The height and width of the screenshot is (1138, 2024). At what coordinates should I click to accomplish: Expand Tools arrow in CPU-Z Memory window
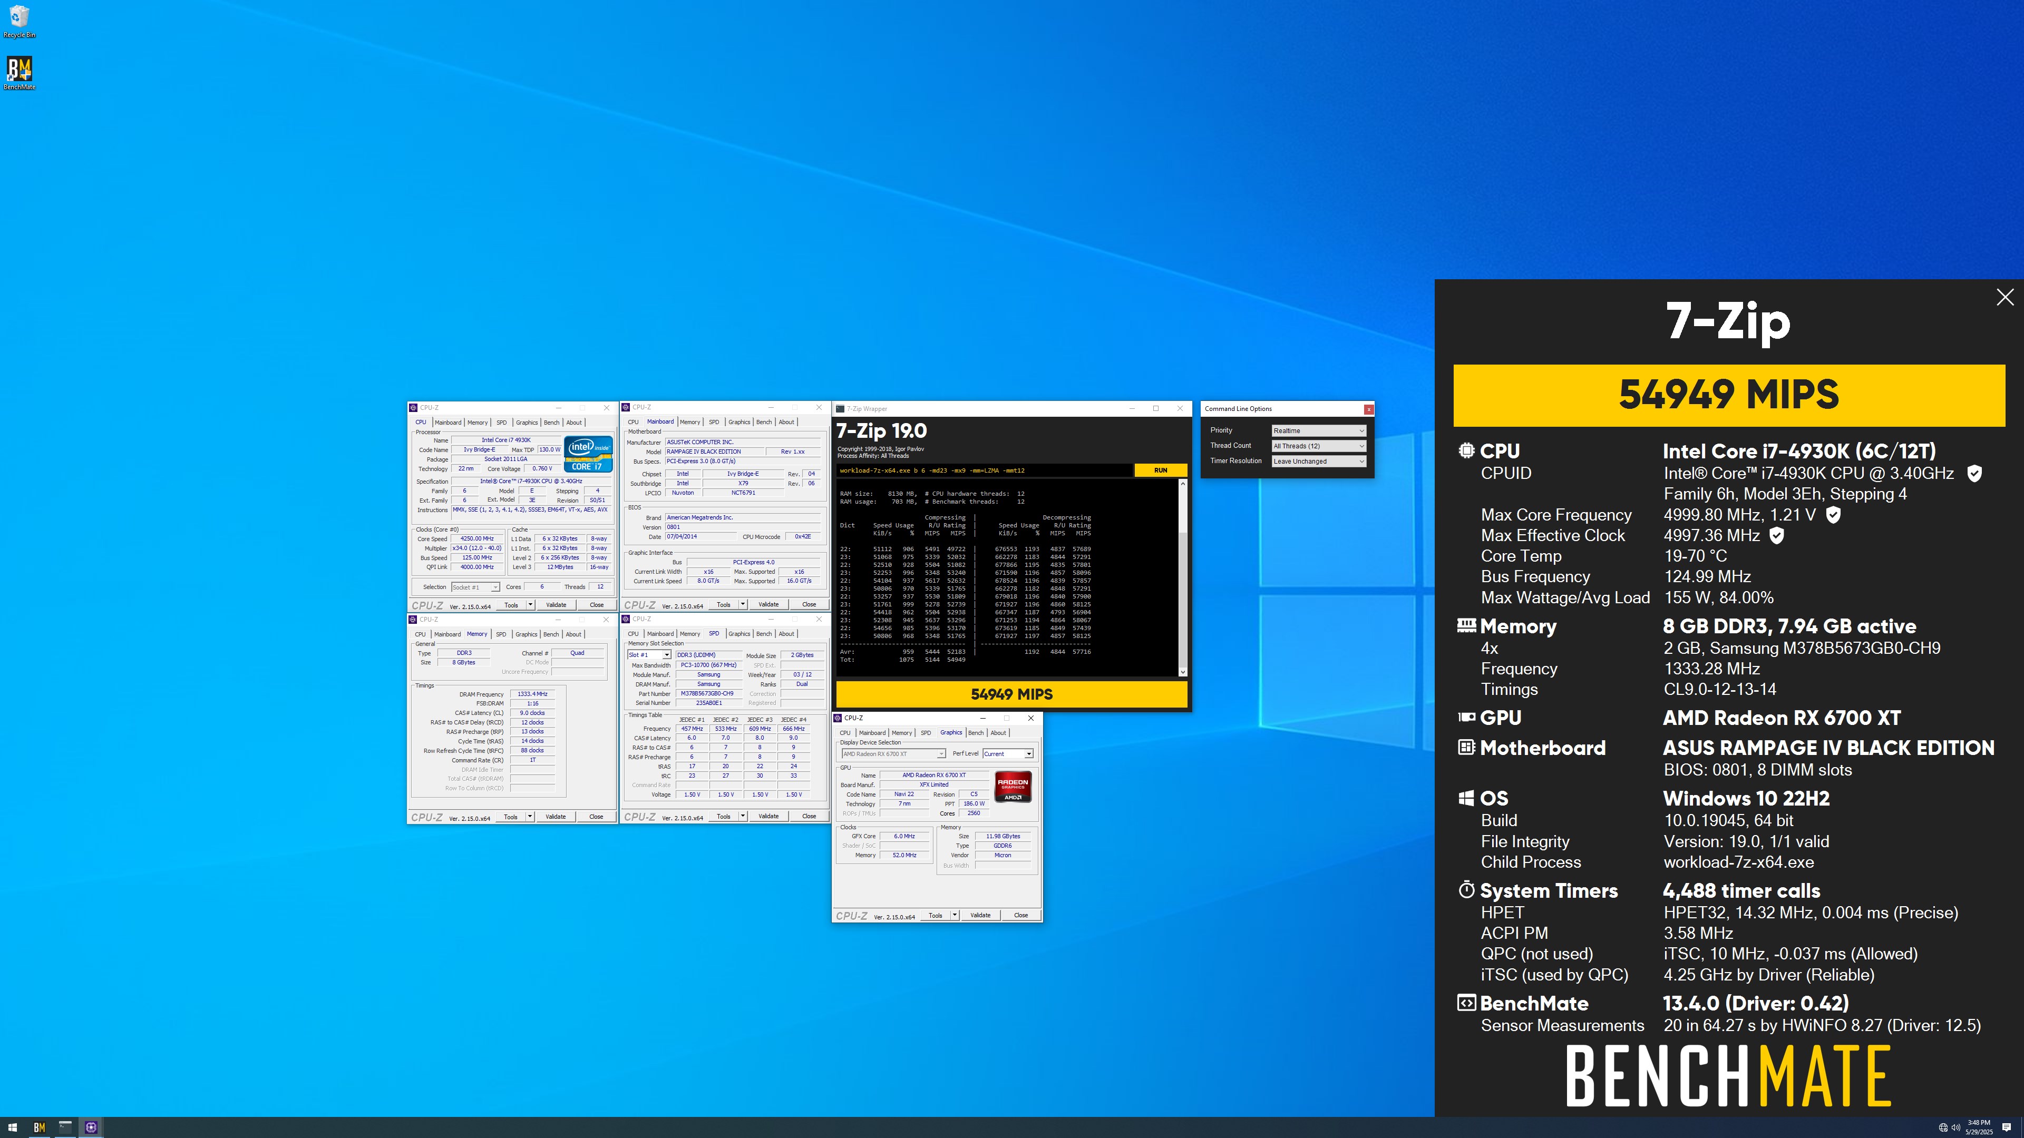(x=530, y=817)
